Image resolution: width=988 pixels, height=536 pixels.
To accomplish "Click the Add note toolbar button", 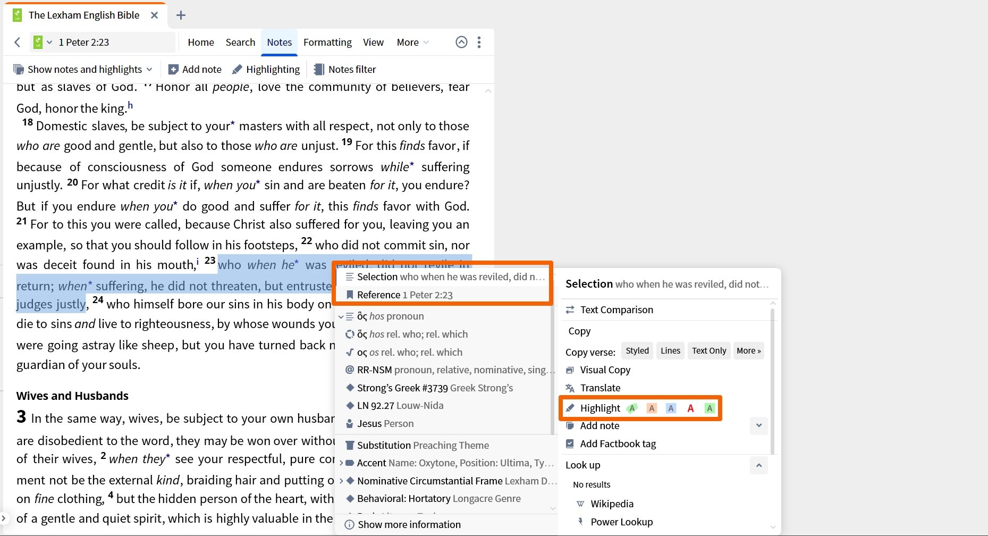I will point(195,69).
